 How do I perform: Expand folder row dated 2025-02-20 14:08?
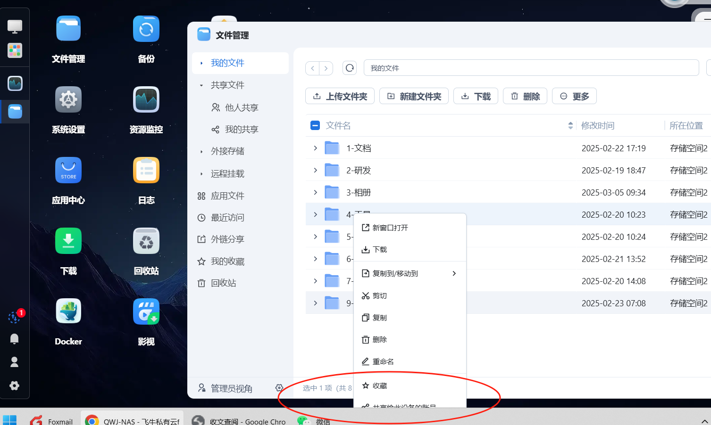coord(316,281)
